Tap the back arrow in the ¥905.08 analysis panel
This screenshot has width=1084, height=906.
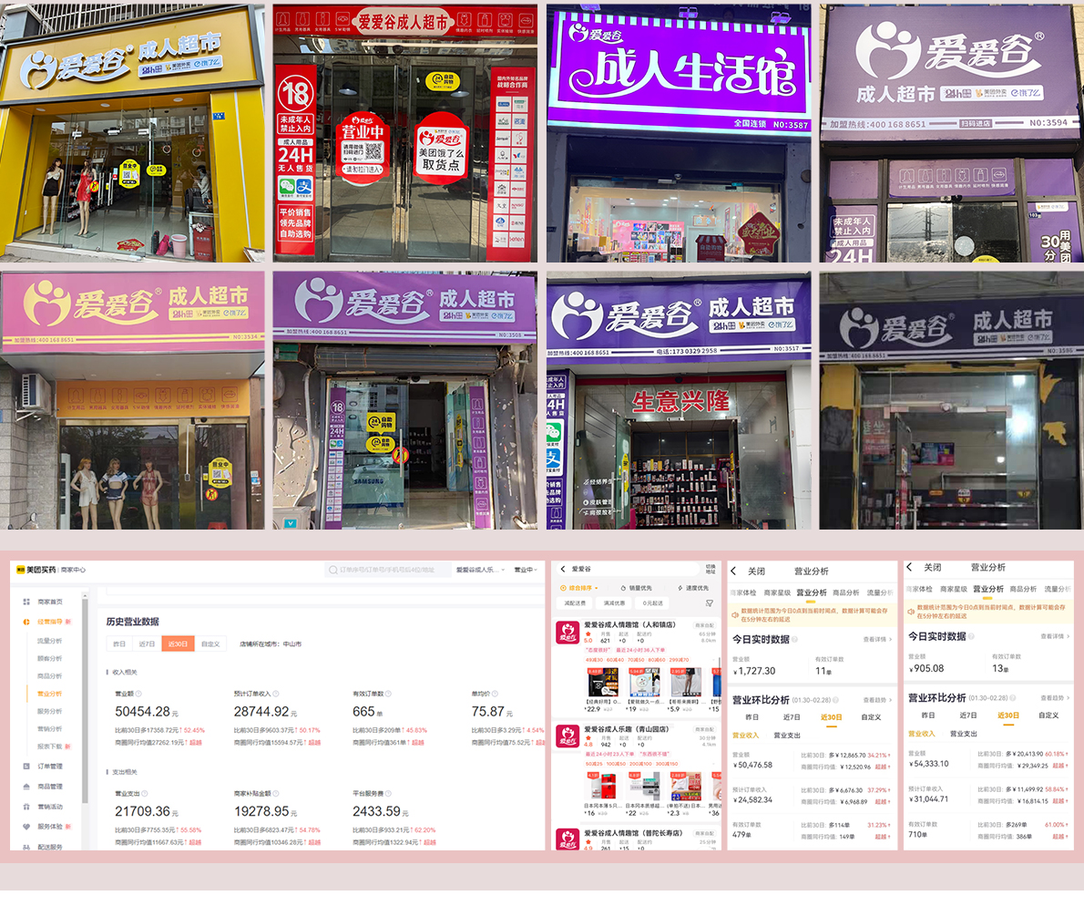(x=910, y=567)
